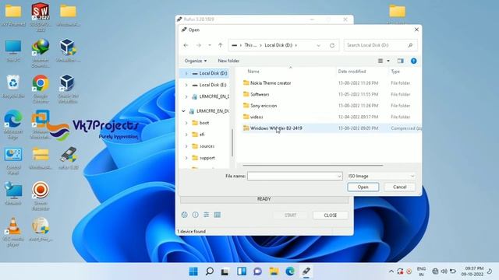Open rufus-3.20 desktop icon

pos(68,158)
